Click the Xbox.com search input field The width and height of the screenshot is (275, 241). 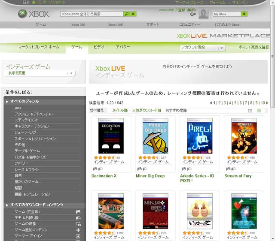point(92,14)
